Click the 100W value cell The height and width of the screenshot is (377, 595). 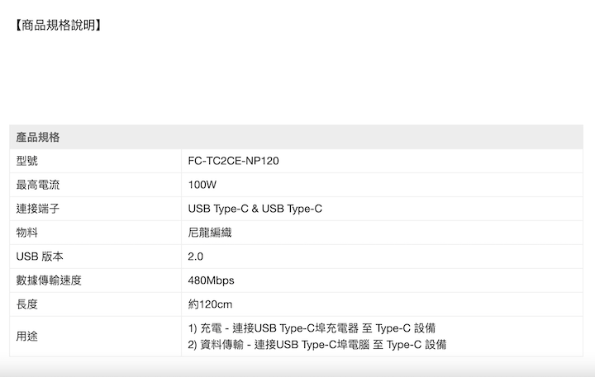click(202, 185)
